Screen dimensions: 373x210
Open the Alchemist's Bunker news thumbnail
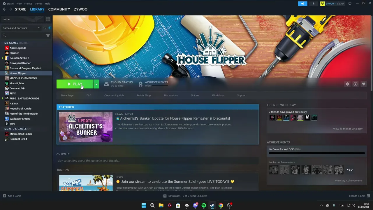(x=86, y=127)
